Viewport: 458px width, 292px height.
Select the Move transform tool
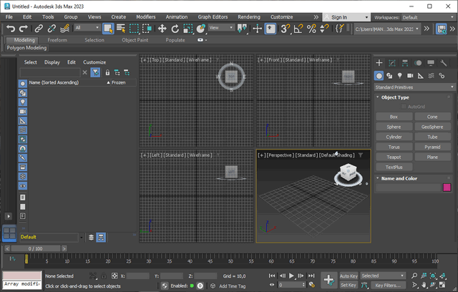pos(162,29)
